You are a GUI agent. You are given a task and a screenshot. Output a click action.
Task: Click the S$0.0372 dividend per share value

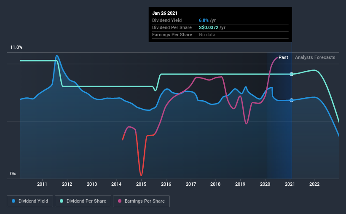[209, 27]
